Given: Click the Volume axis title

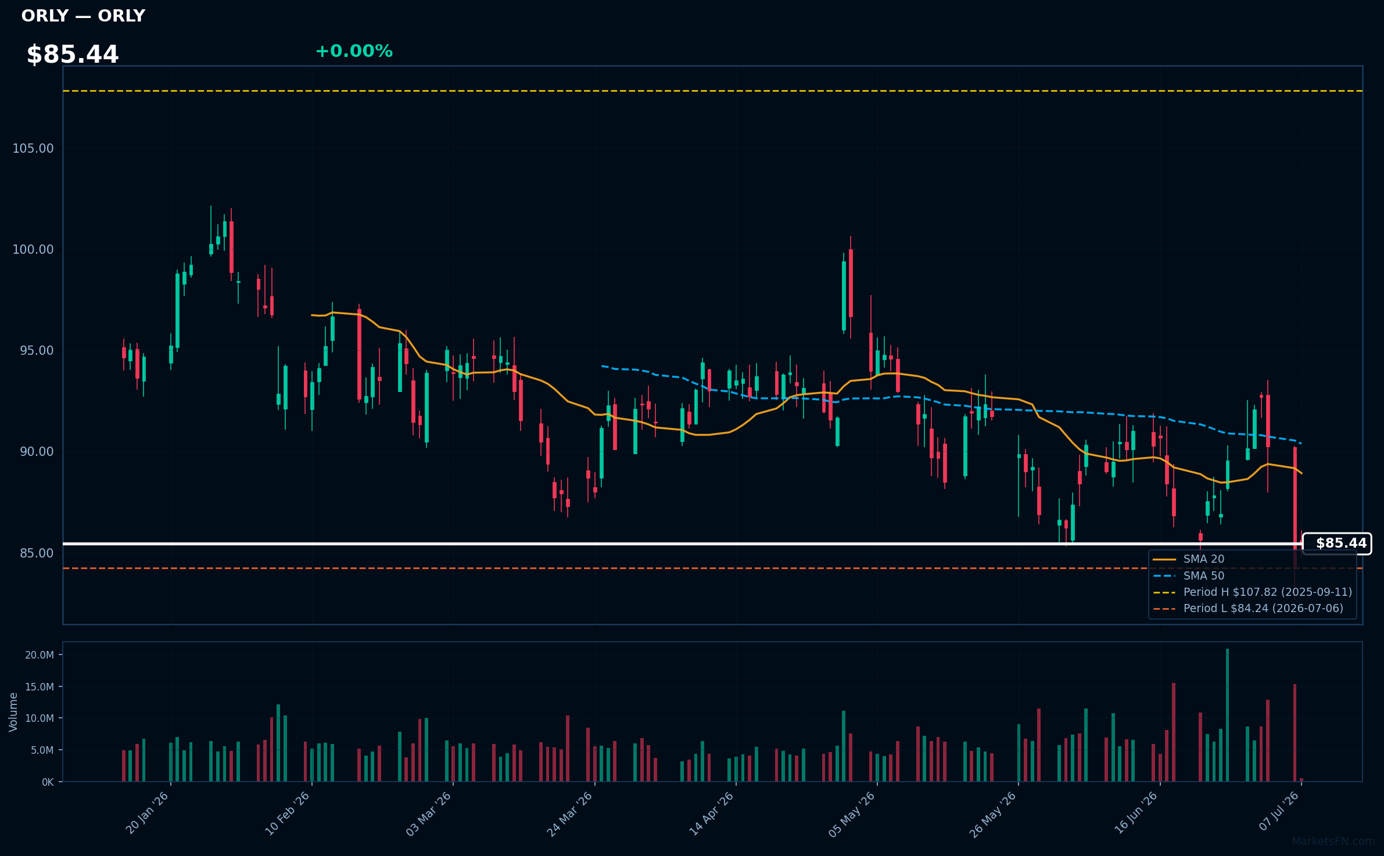Looking at the screenshot, I should click(x=13, y=712).
